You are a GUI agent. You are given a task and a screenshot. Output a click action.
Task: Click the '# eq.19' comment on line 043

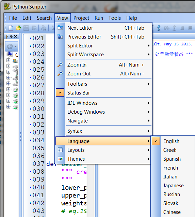coord(74,211)
